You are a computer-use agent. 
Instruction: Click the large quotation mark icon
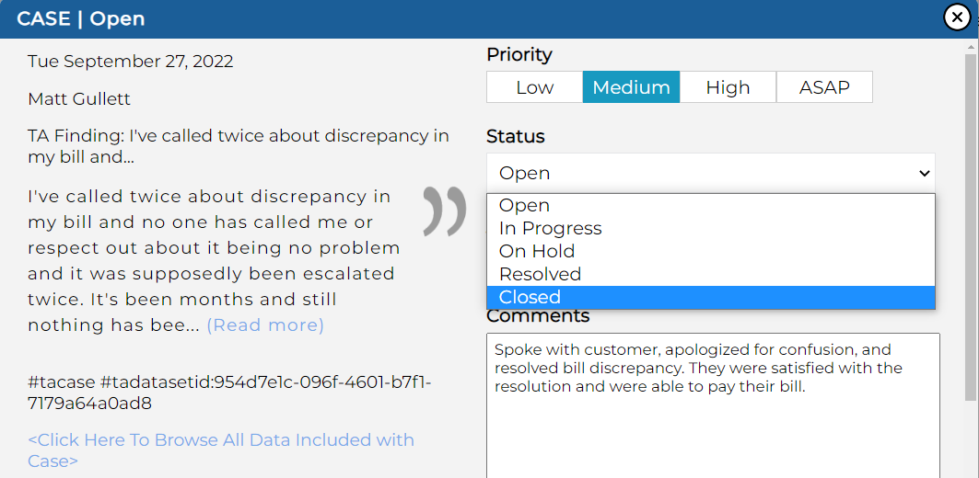pyautogui.click(x=445, y=211)
